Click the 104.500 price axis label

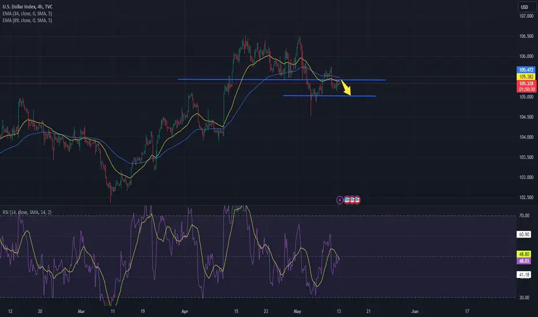[526, 117]
